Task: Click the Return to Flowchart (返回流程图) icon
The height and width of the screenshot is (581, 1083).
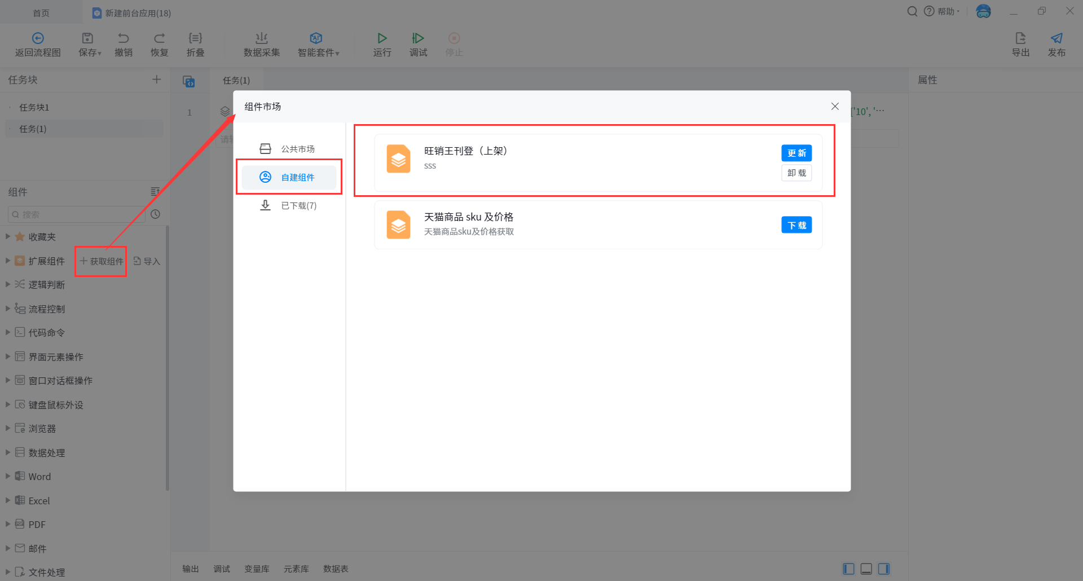Action: [38, 38]
